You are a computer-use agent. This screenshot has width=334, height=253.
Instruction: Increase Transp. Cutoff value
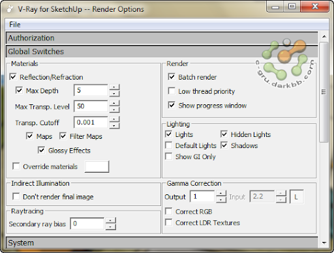click(x=114, y=119)
